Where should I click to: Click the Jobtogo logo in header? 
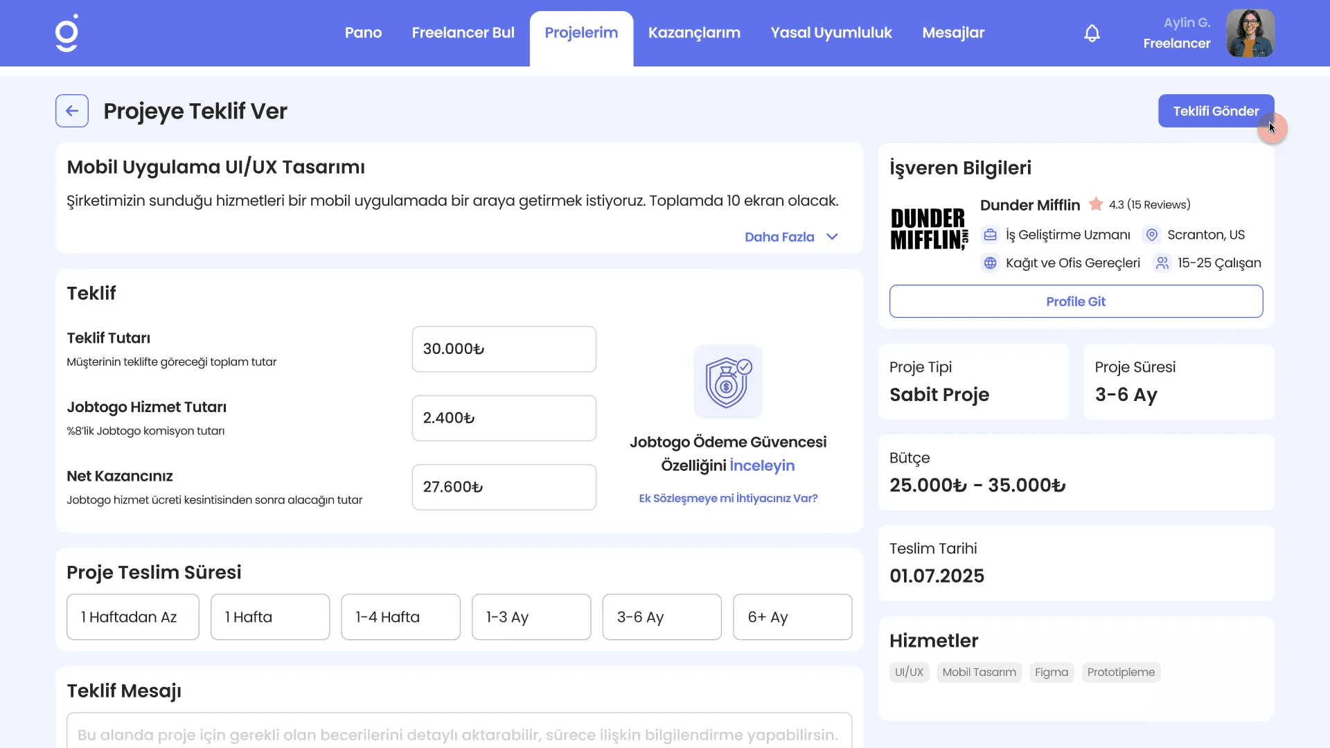pos(66,33)
